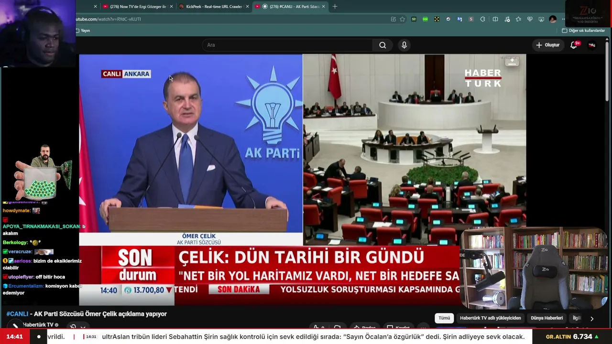This screenshot has width=612, height=344.
Task: Close the #CANLI AK Parti Sözcüsü tab
Action: tap(324, 7)
